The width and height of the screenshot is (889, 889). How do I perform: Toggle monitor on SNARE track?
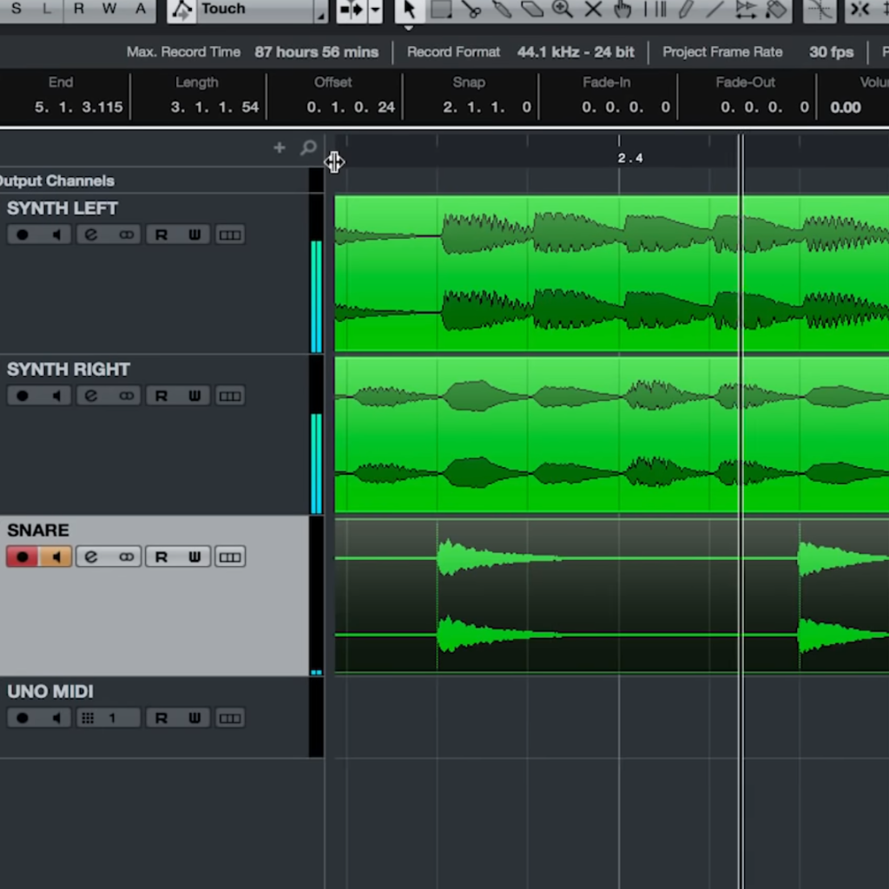56,556
